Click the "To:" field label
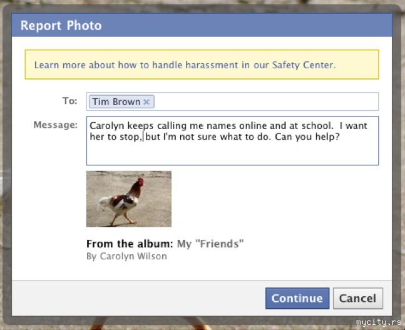The width and height of the screenshot is (405, 330). (69, 101)
